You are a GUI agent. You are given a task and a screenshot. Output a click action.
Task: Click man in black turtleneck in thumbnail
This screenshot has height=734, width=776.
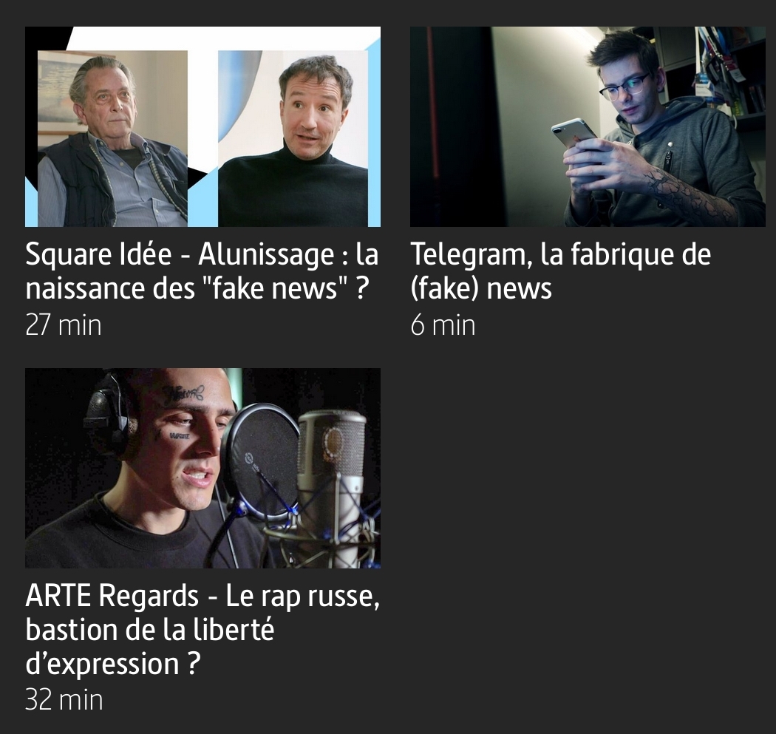point(294,141)
